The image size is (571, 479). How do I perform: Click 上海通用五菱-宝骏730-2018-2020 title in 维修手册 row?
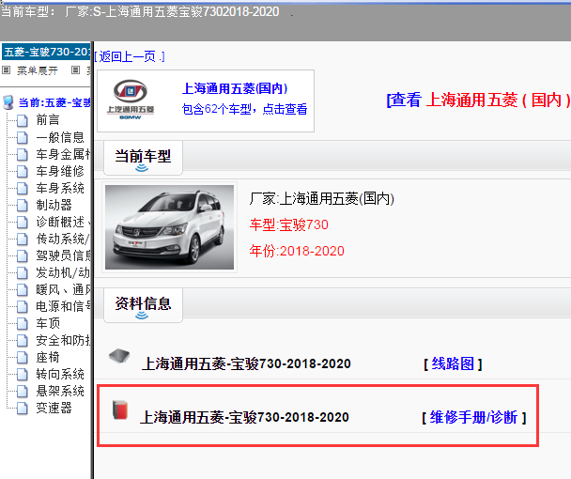[244, 417]
